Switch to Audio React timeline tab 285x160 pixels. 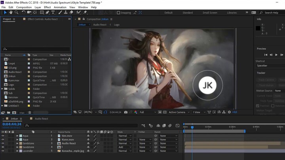coord(42,119)
